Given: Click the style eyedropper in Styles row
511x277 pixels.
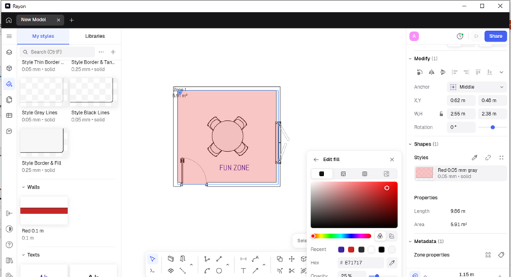Looking at the screenshot, I should [474, 158].
